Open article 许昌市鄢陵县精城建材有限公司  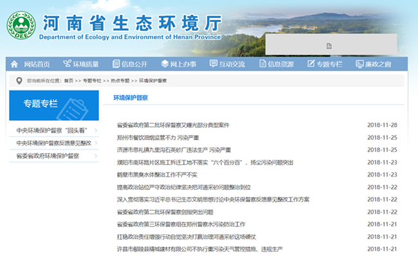coord(199,249)
